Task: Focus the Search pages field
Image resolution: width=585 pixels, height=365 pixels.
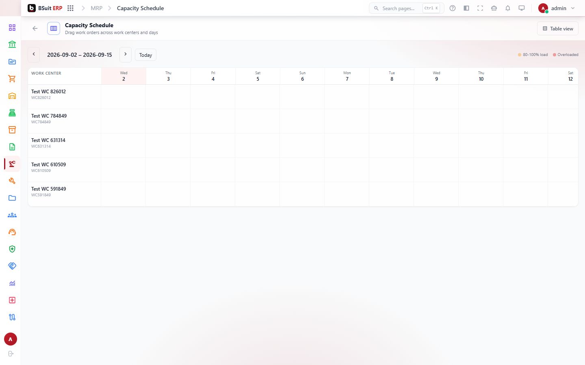Action: (x=407, y=8)
